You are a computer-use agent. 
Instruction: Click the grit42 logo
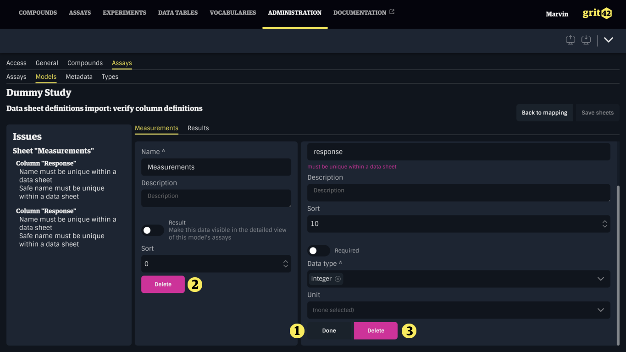tap(597, 13)
